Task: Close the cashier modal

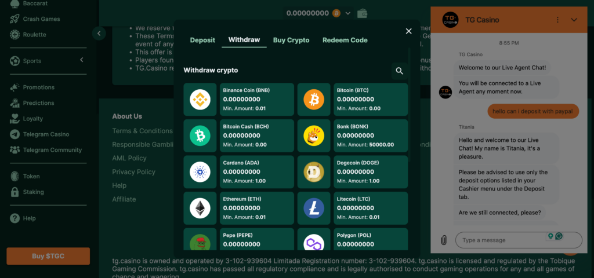Action: coord(408,31)
